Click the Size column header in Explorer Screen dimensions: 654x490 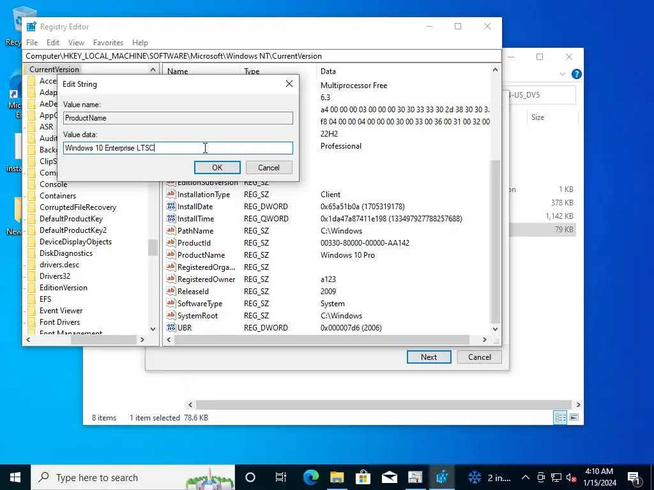click(538, 117)
